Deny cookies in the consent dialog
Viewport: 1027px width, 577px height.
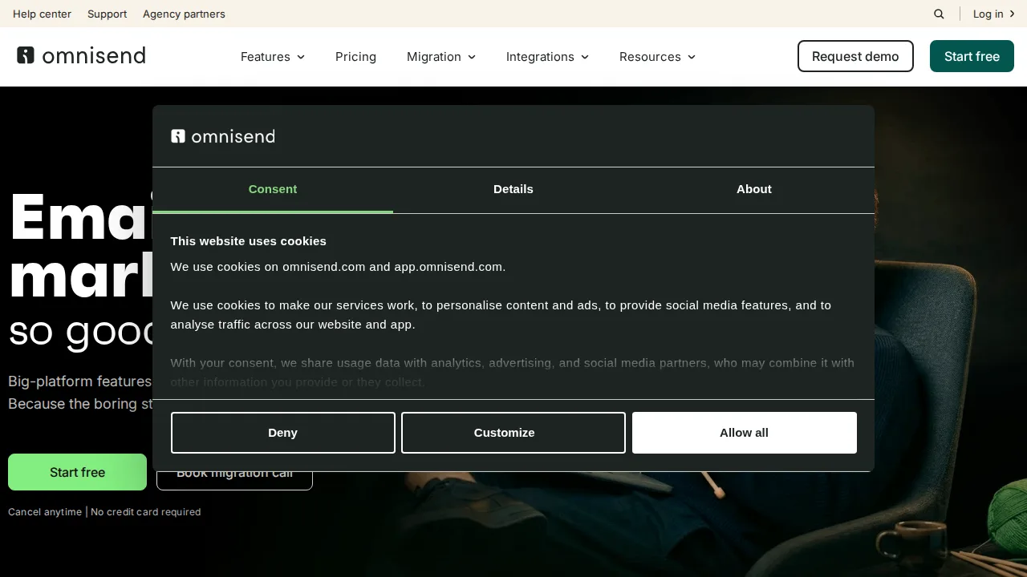point(283,433)
